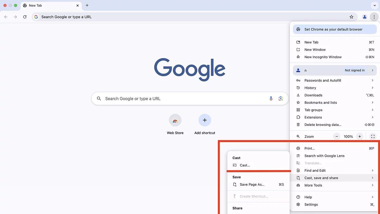The width and height of the screenshot is (380, 214).
Task: Click Set Chrome as your default browser
Action: pos(333,29)
